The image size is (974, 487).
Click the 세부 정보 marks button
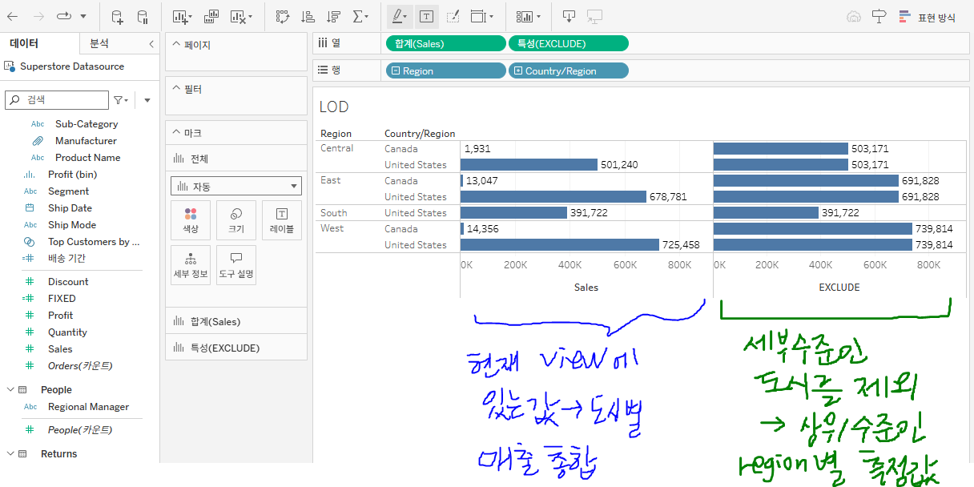pyautogui.click(x=191, y=265)
